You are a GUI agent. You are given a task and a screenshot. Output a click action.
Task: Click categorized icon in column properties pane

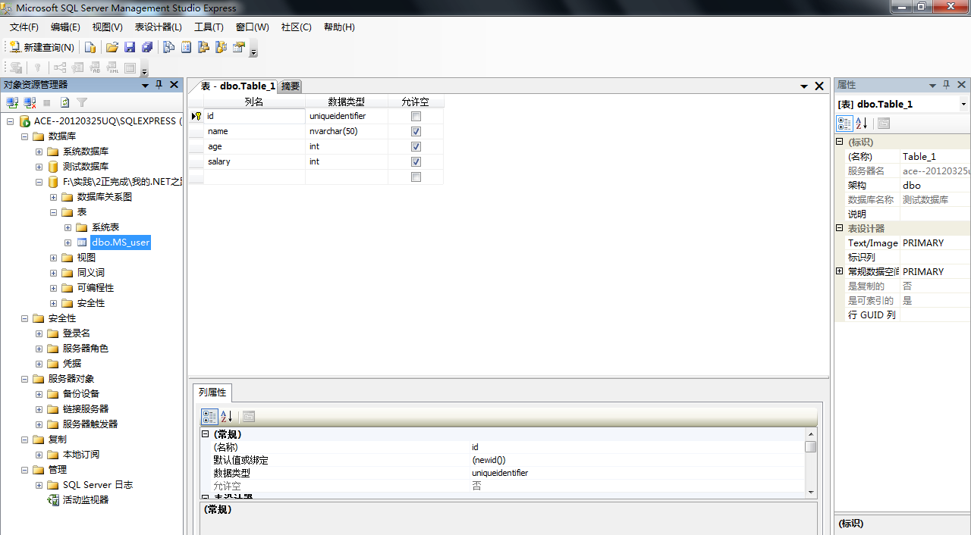209,417
